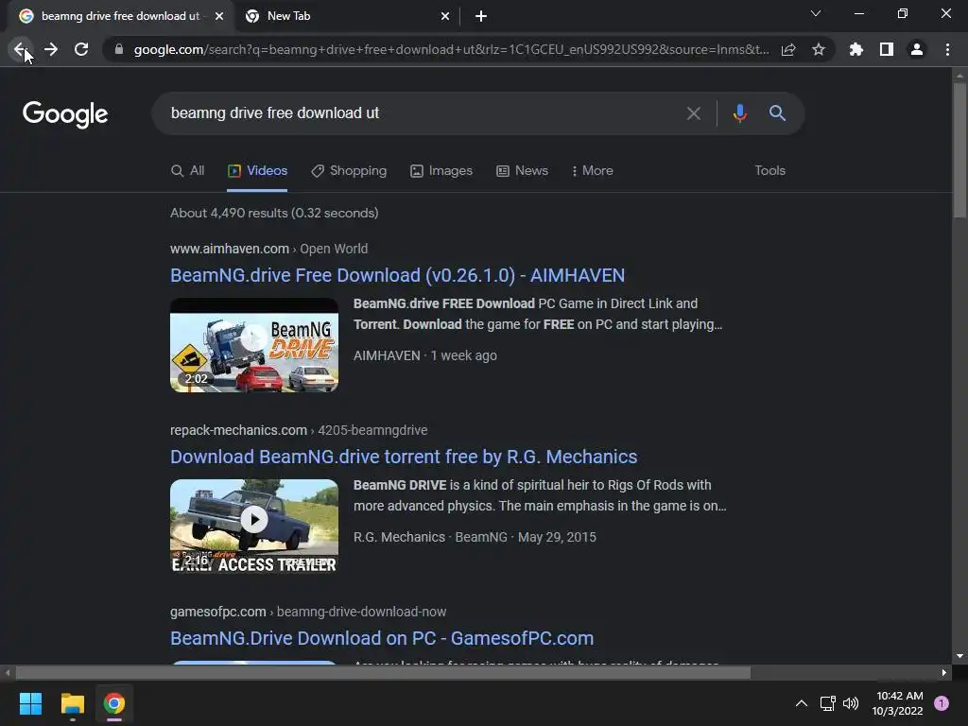Image resolution: width=968 pixels, height=726 pixels.
Task: Open the Chrome profile avatar menu
Action: (x=917, y=49)
